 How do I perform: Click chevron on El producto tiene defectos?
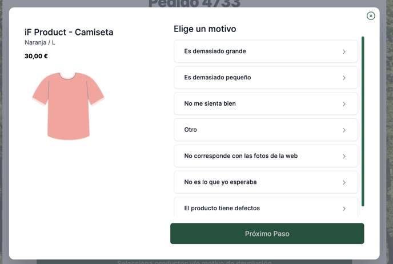tap(344, 209)
